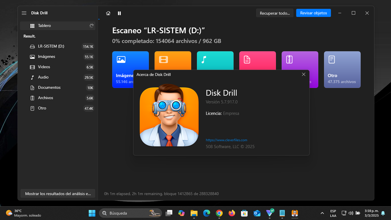Select Tablero in the sidebar
This screenshot has width=391, height=220.
(58, 26)
